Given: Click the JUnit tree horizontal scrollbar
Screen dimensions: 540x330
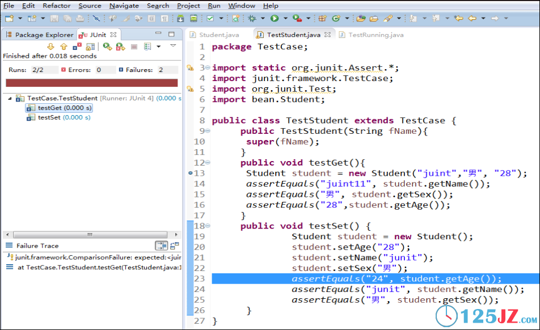Looking at the screenshot, I should [90, 235].
